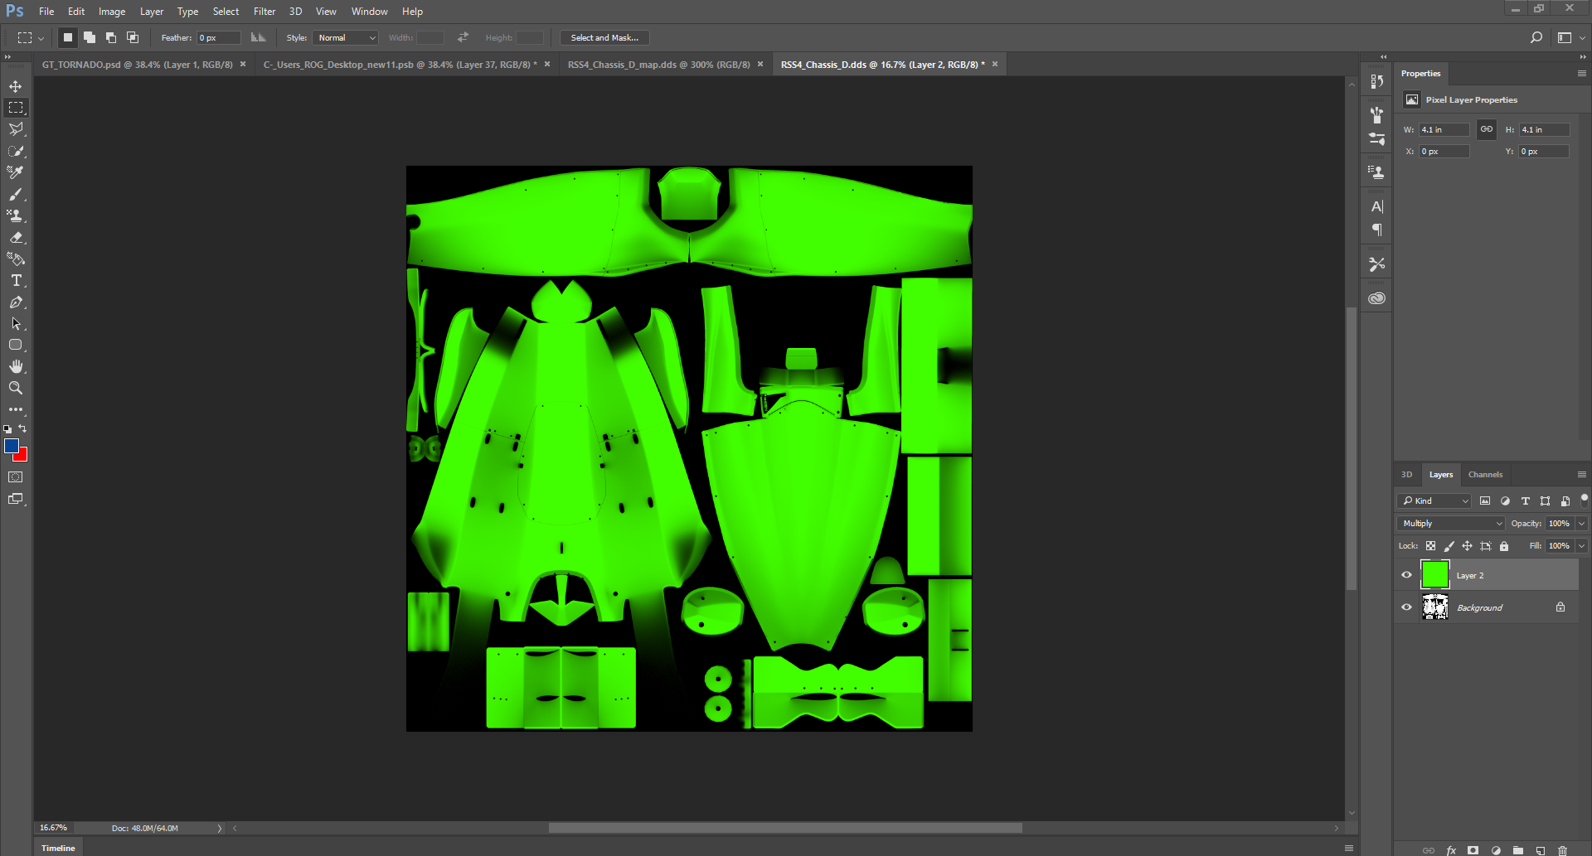The height and width of the screenshot is (856, 1592).
Task: Select the Rectangle shape tool
Action: tap(16, 345)
